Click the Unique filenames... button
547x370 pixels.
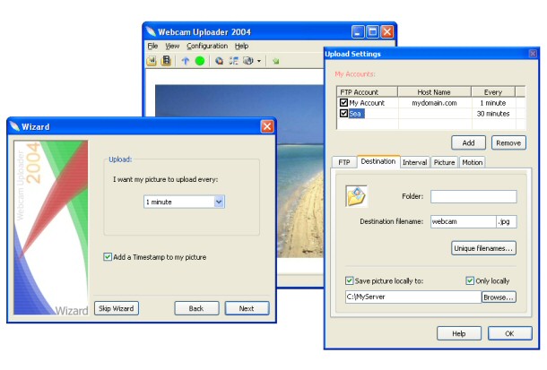[483, 248]
